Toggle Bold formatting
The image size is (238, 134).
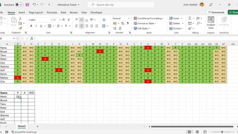[x=31, y=26]
